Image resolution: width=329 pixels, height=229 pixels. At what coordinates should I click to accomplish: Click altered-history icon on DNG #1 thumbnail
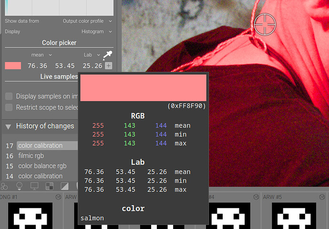pyautogui.click(x=58, y=197)
